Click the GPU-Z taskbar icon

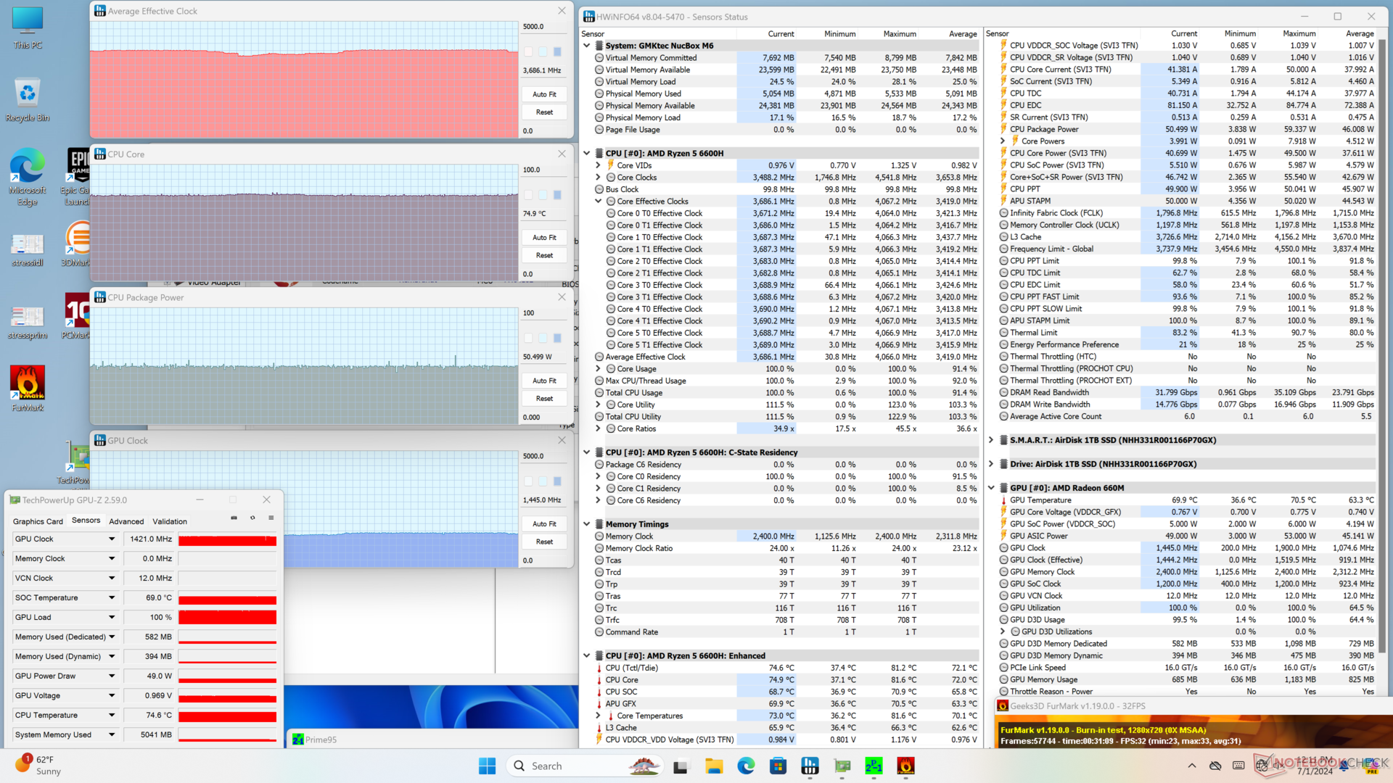[842, 766]
